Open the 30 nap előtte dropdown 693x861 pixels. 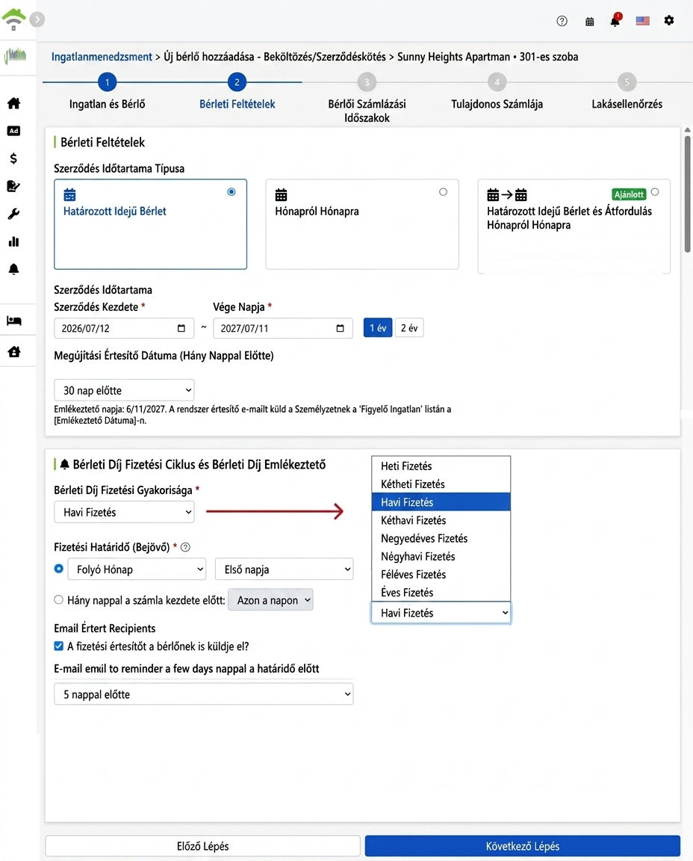click(x=124, y=390)
